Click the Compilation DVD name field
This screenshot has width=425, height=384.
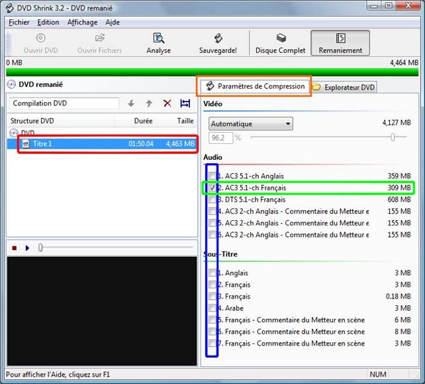[x=64, y=103]
